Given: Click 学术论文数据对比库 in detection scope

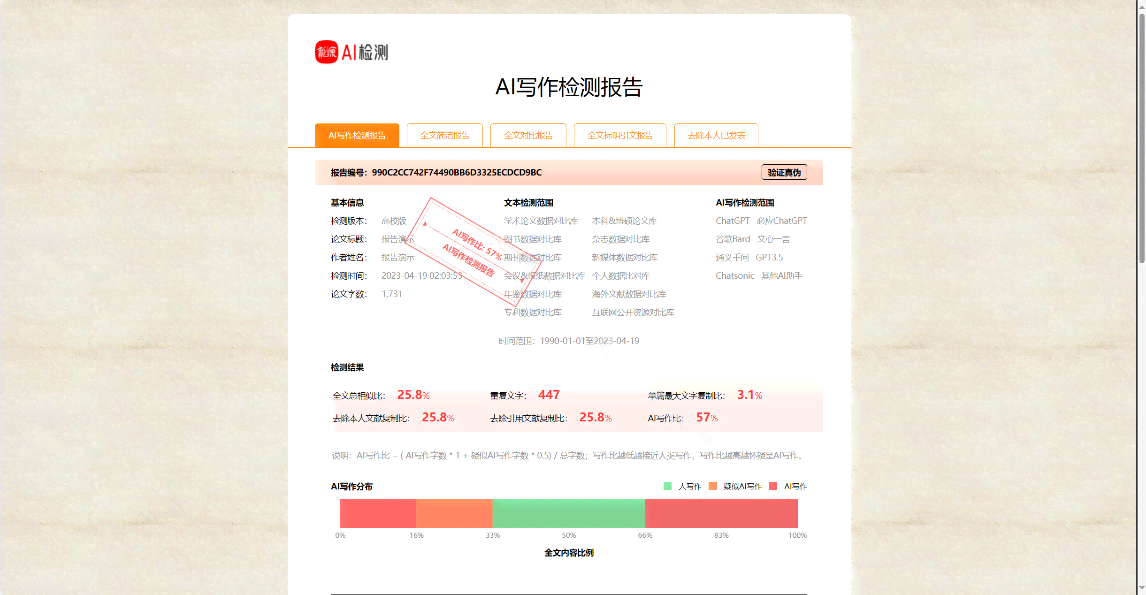Looking at the screenshot, I should coord(541,221).
